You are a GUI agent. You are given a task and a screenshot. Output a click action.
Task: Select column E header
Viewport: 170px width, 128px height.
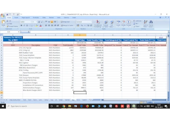[x=80, y=35]
